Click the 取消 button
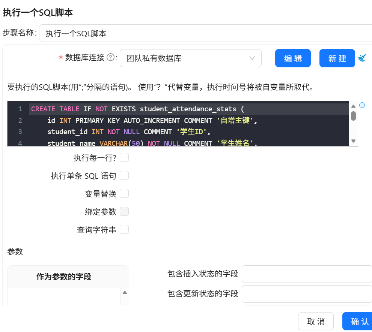 tap(316, 322)
